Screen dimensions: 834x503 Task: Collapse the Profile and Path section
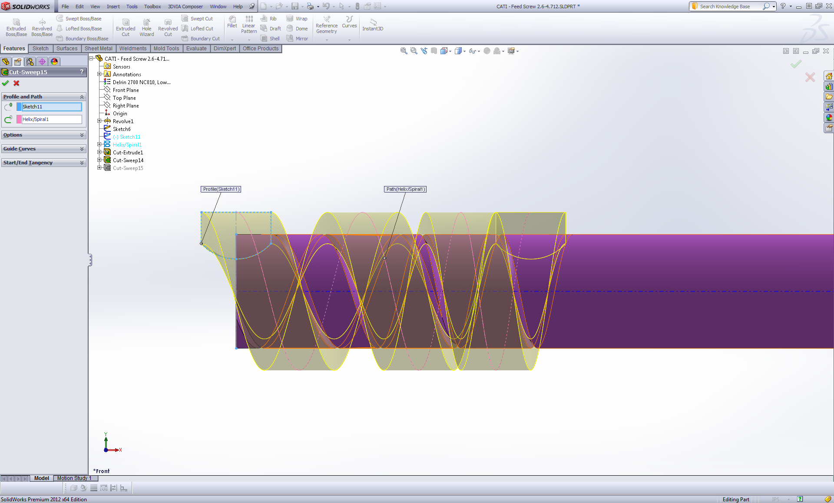[82, 97]
